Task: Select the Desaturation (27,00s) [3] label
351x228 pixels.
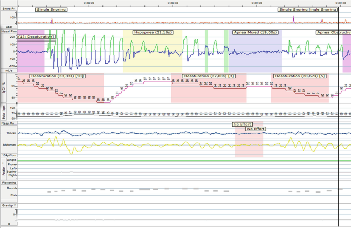Action: 209,76
